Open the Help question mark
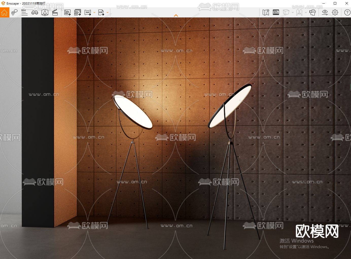Image resolution: width=351 pixels, height=259 pixels. (x=347, y=12)
